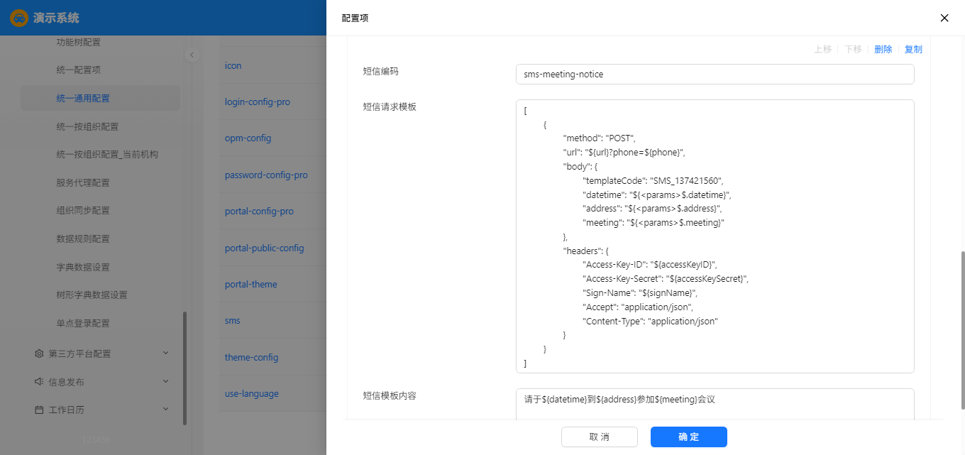The height and width of the screenshot is (455, 965).
Task: Click the 工作日历 calendar icon
Action: pos(39,410)
